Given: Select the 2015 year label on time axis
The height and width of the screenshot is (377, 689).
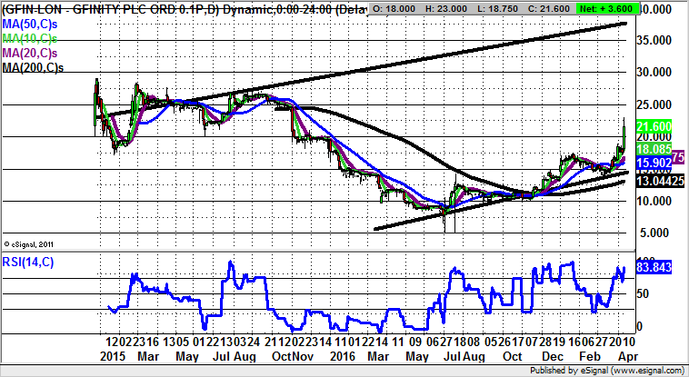Looking at the screenshot, I should point(113,354).
